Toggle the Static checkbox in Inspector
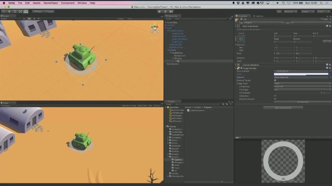This screenshot has width=332, height=186. [322, 19]
